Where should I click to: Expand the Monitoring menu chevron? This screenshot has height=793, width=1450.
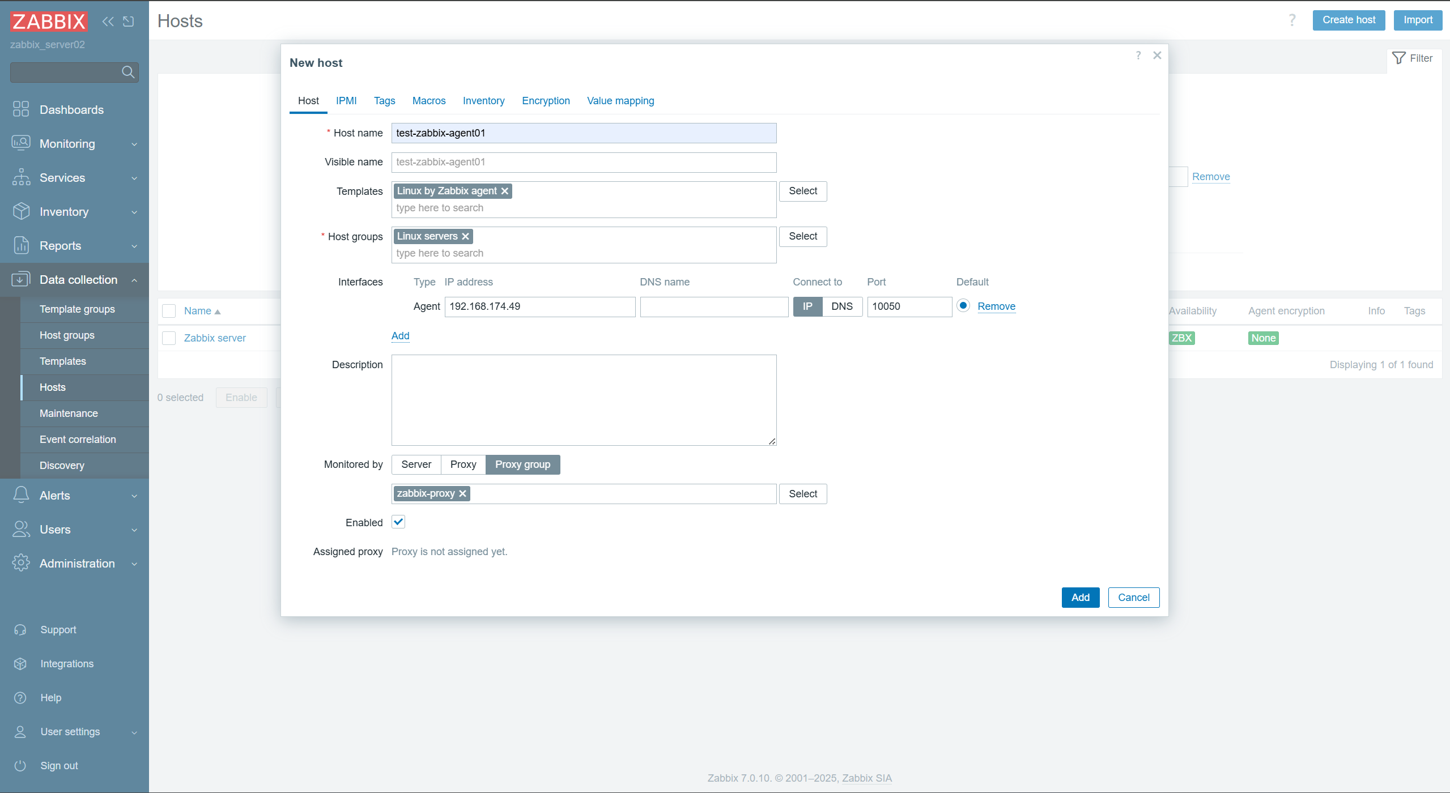(134, 144)
